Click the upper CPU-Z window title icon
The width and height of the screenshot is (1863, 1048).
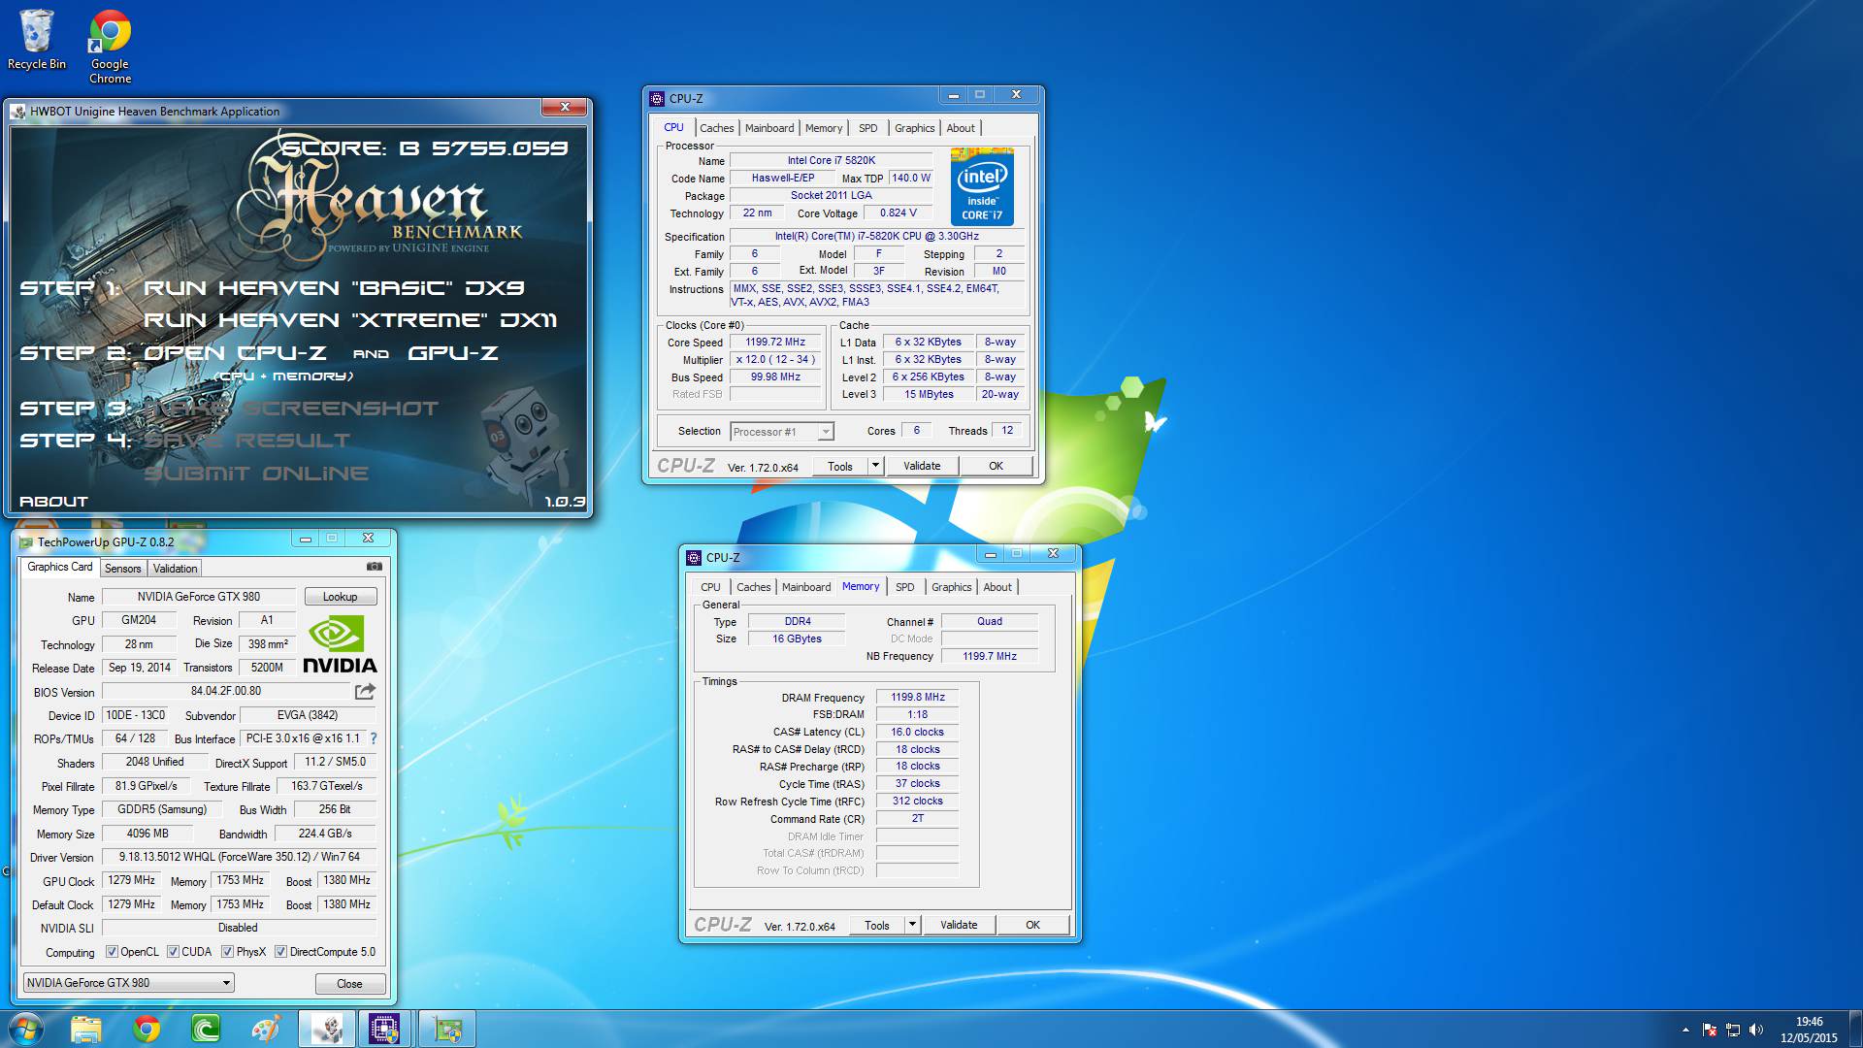[x=657, y=99]
